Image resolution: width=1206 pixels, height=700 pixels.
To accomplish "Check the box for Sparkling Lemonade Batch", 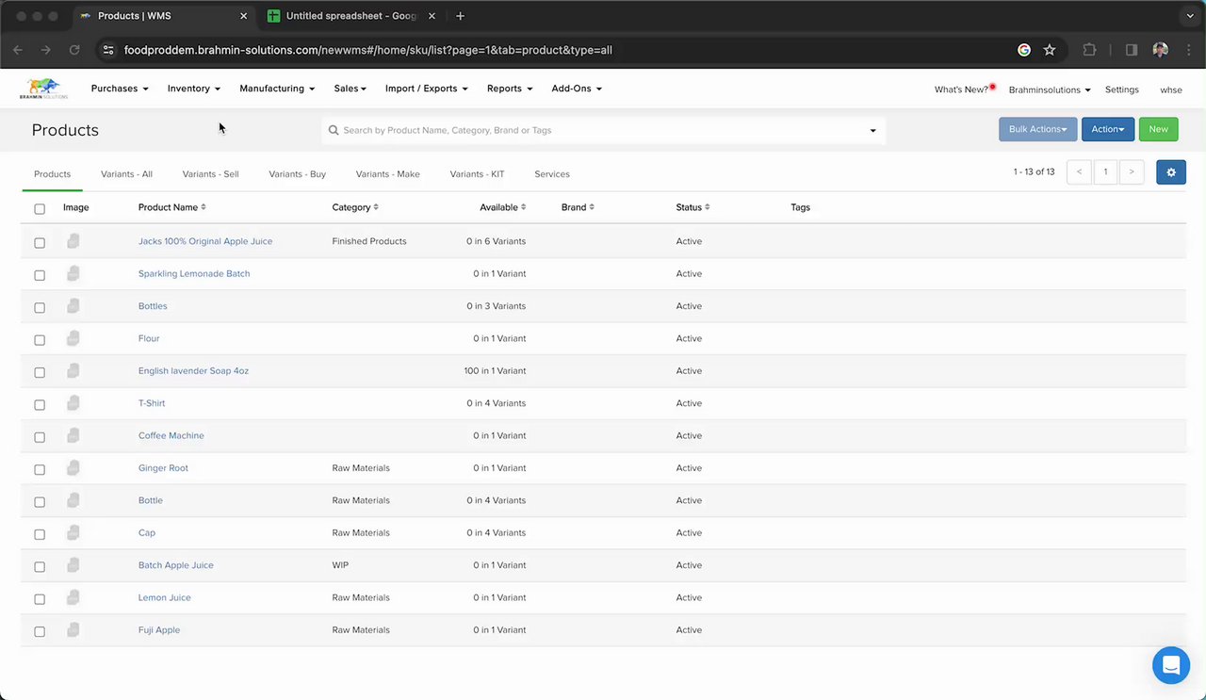I will (40, 275).
